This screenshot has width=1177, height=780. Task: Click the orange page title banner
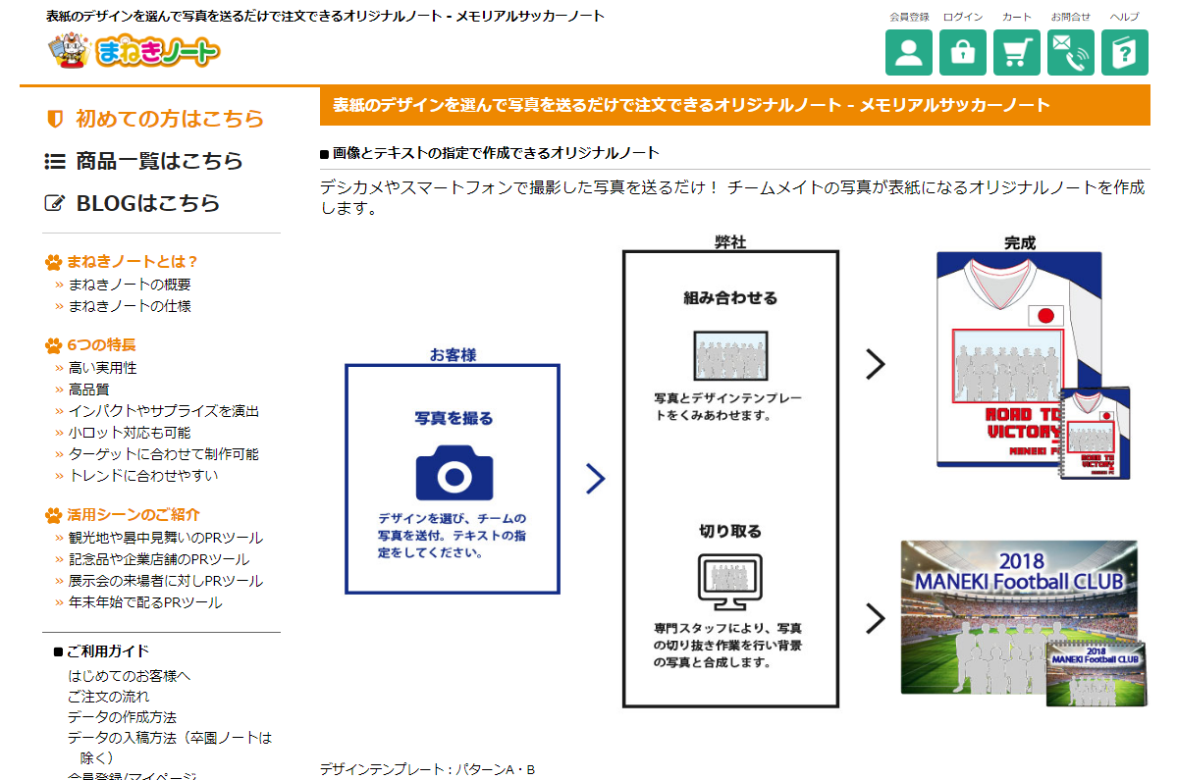click(735, 105)
